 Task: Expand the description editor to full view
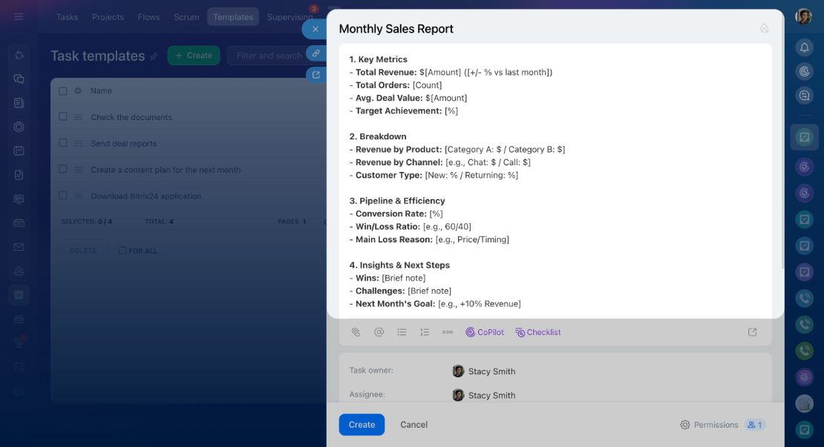coord(753,332)
